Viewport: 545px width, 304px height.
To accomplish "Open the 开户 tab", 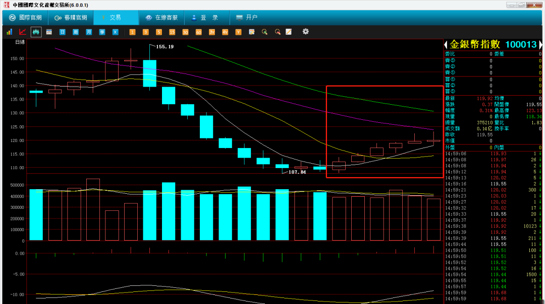I will click(x=246, y=17).
